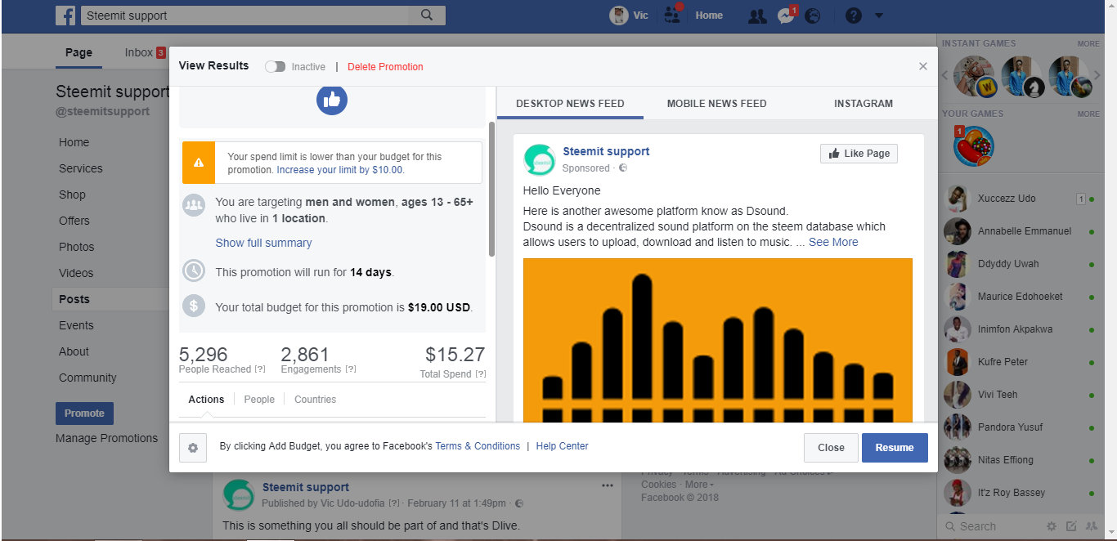The height and width of the screenshot is (541, 1117).
Task: Open Terms & Conditions link
Action: [478, 446]
